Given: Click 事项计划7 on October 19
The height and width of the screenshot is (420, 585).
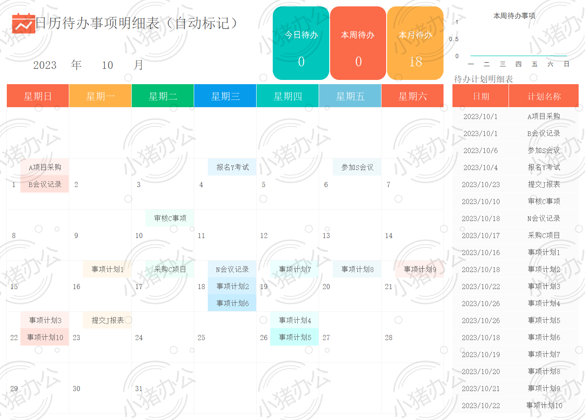Looking at the screenshot, I should (x=295, y=269).
